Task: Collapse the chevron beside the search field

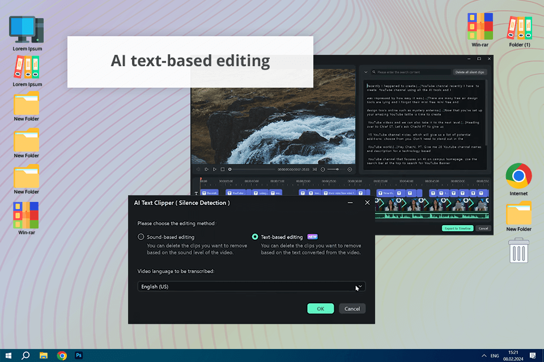Action: pyautogui.click(x=365, y=72)
